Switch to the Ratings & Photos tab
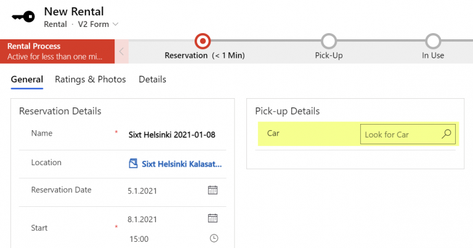The image size is (473, 248). [90, 79]
